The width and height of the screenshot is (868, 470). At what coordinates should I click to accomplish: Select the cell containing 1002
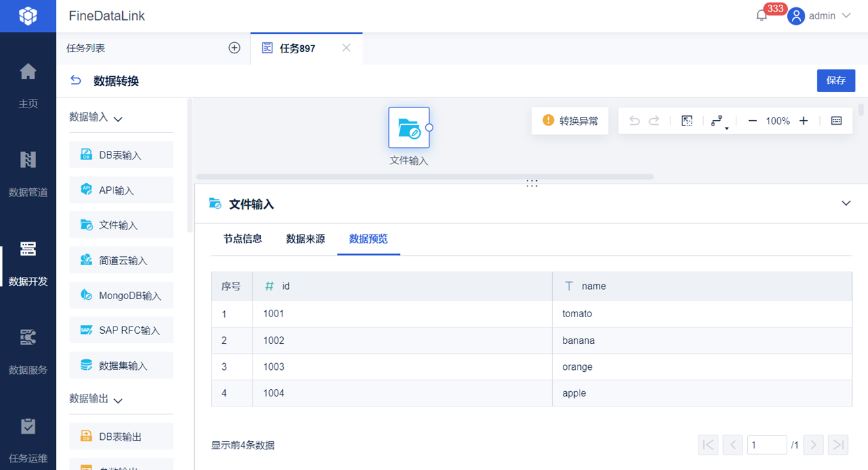click(403, 340)
